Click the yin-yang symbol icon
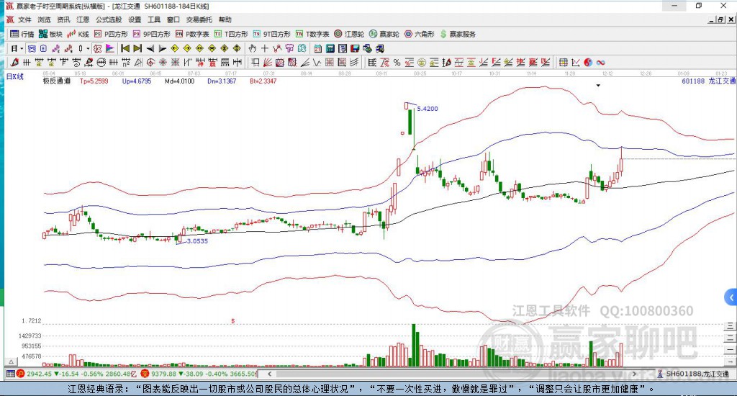 pos(588,63)
